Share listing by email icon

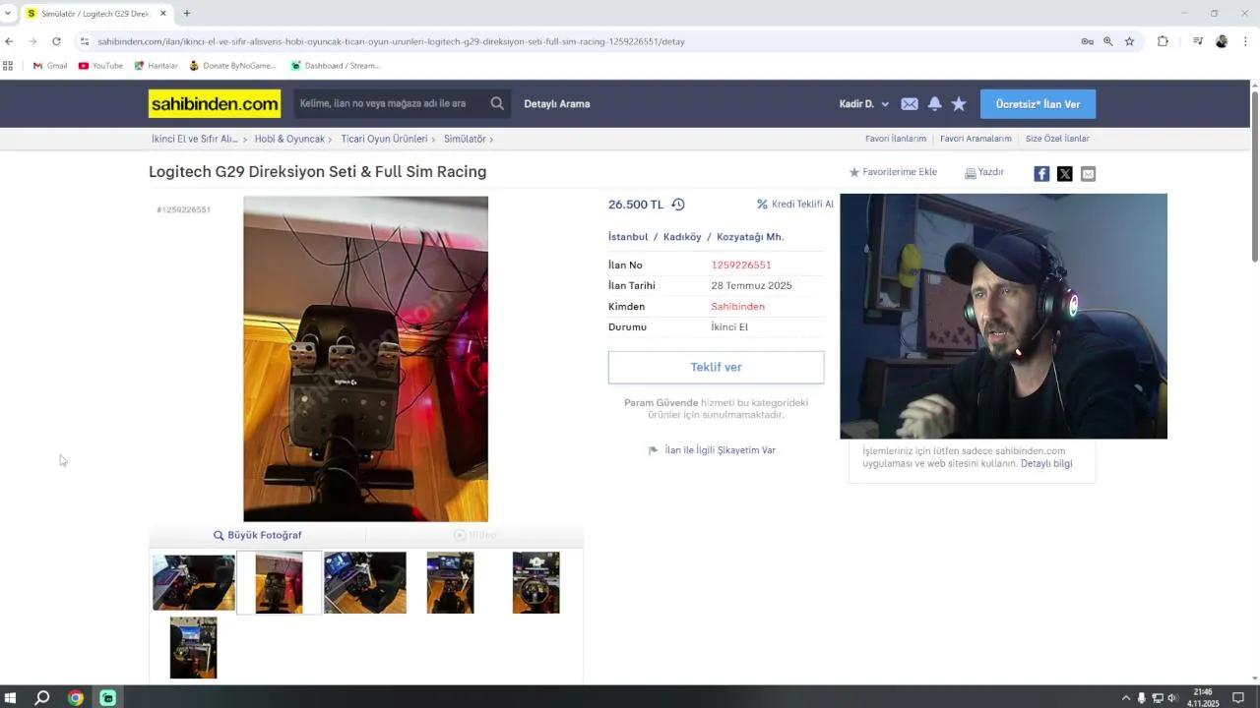(1088, 174)
